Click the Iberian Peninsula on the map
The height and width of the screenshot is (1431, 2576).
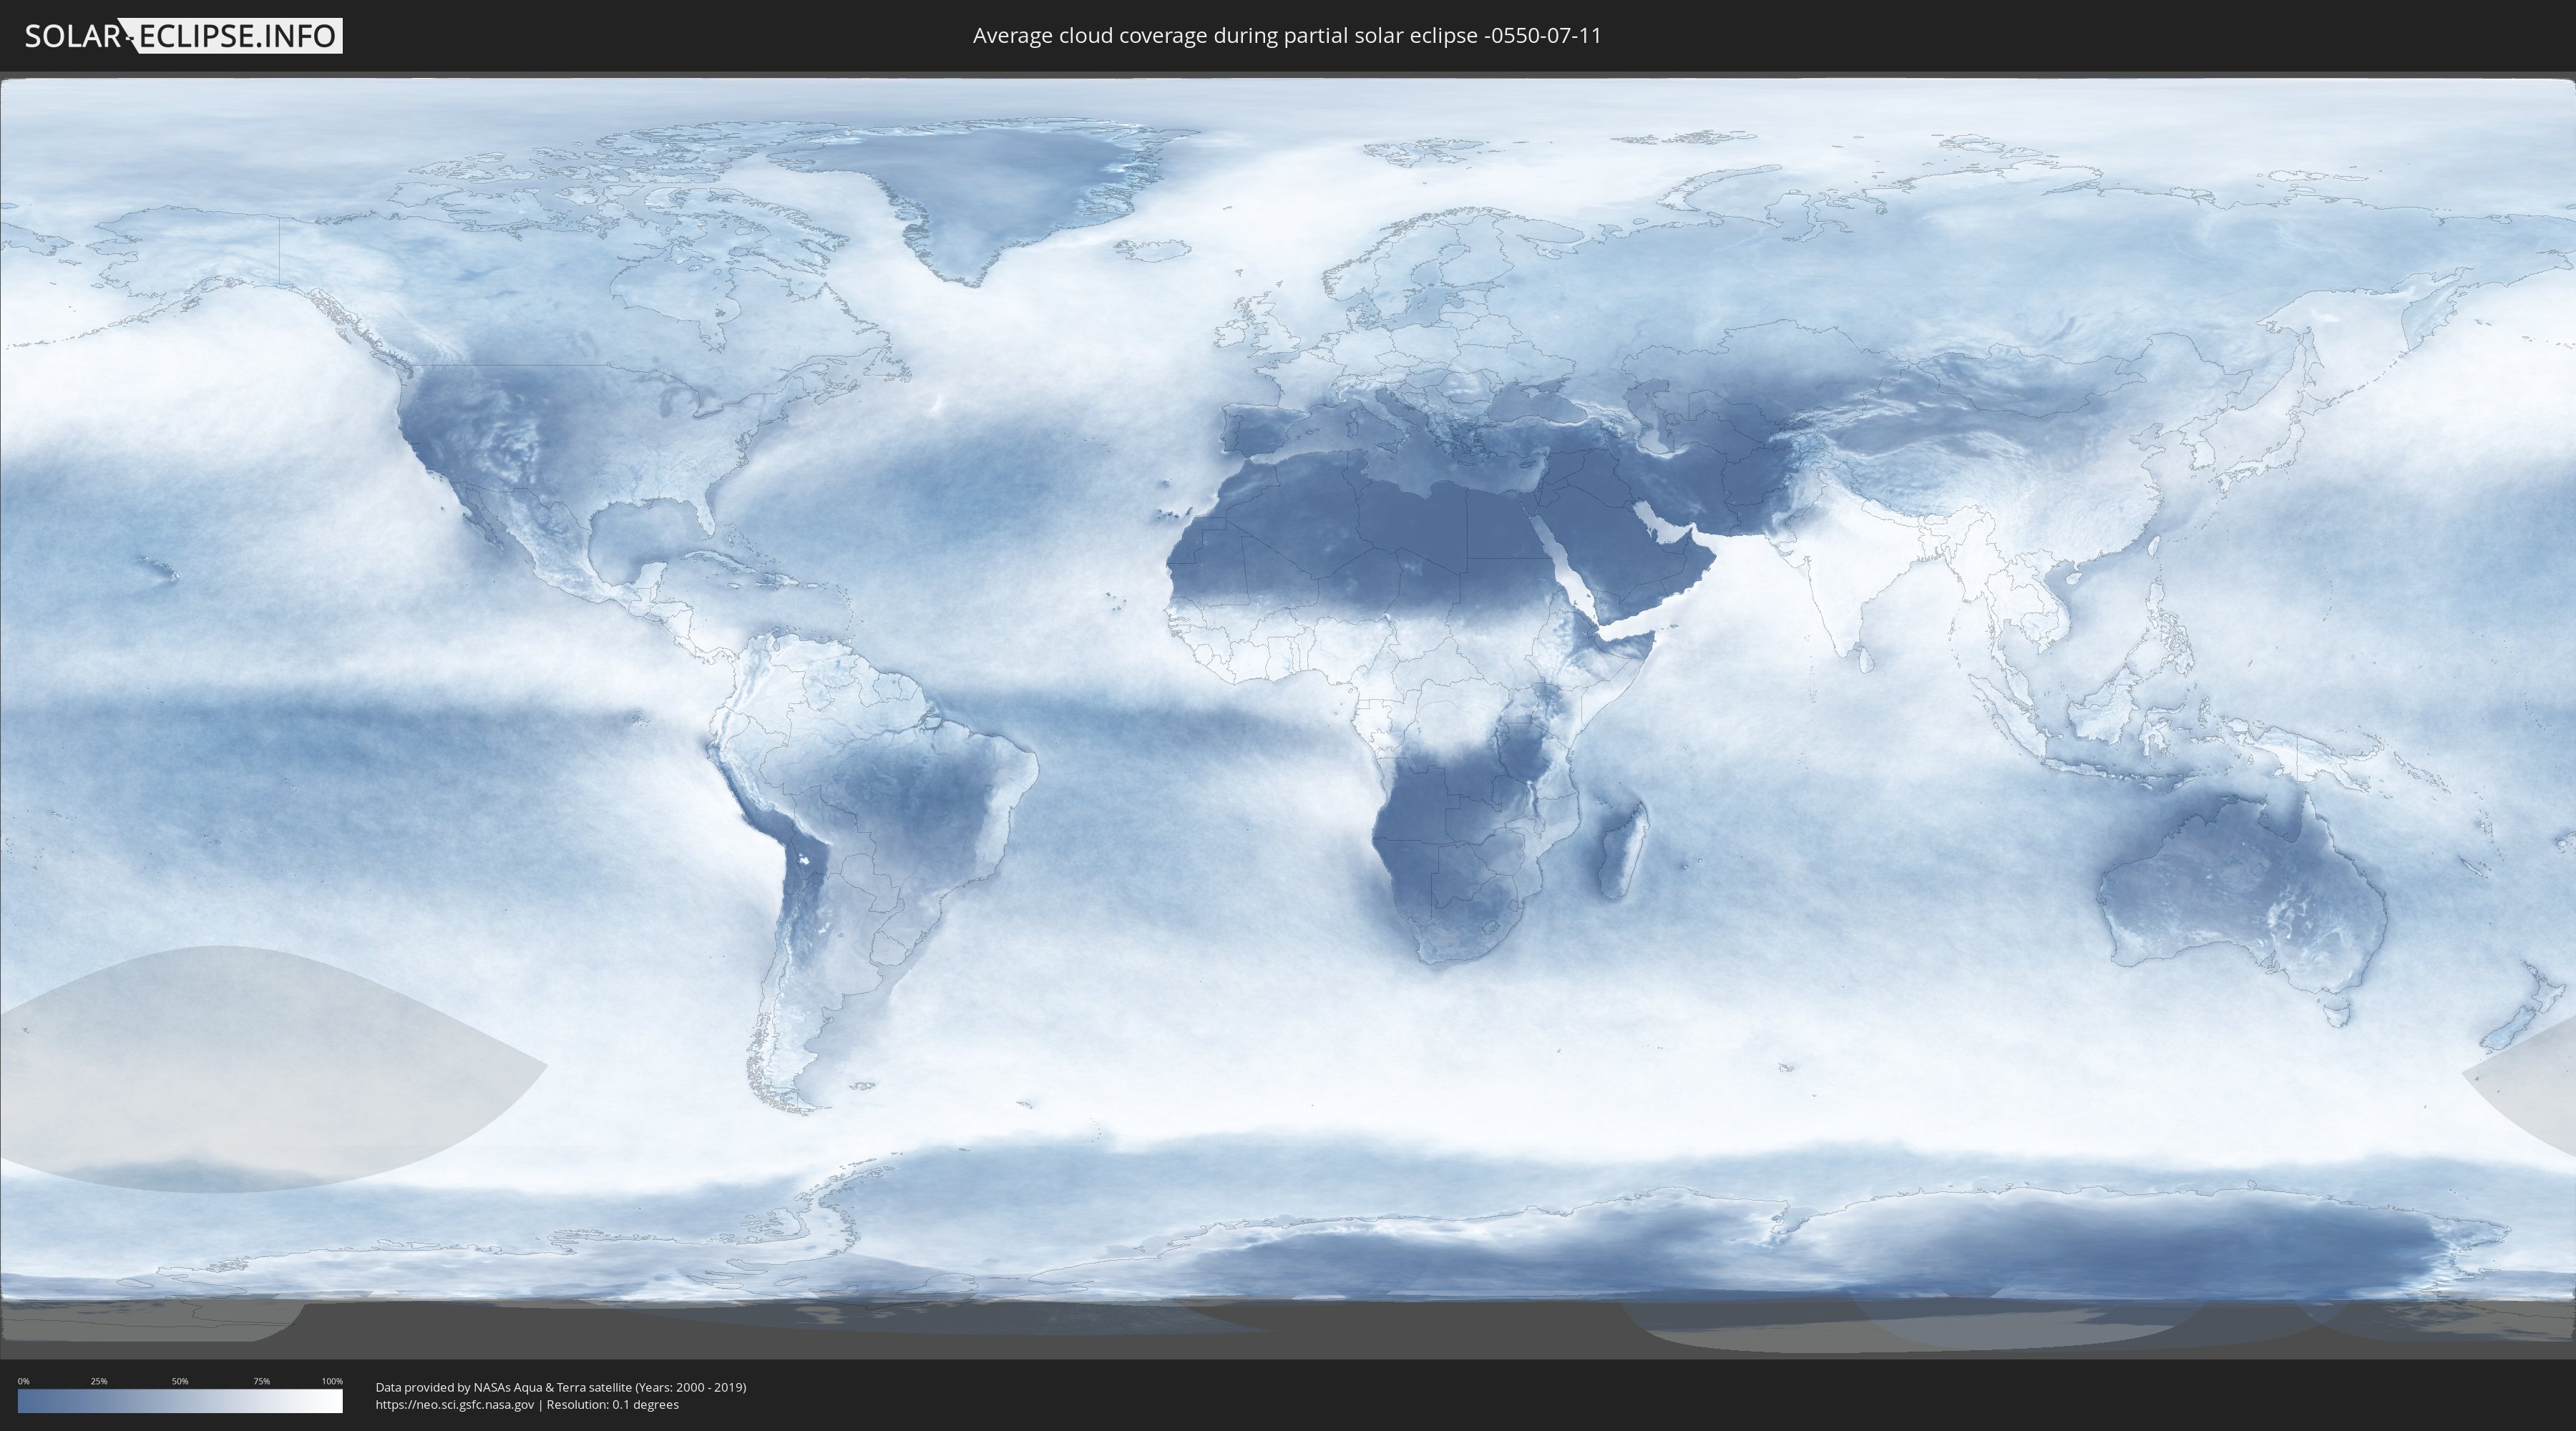(x=1262, y=432)
